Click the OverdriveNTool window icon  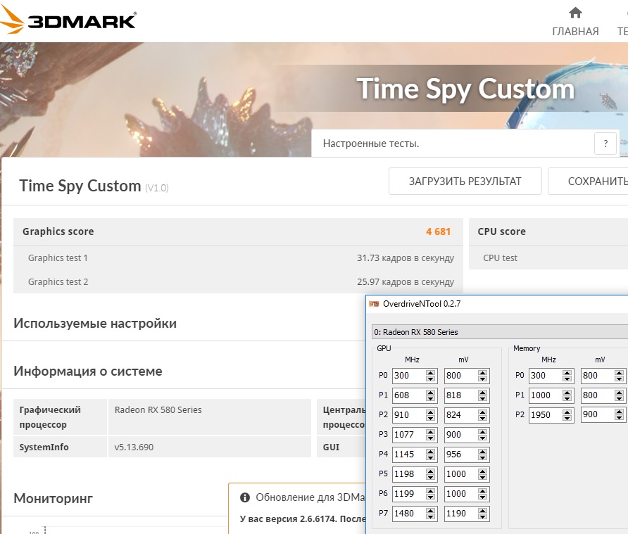click(x=374, y=304)
